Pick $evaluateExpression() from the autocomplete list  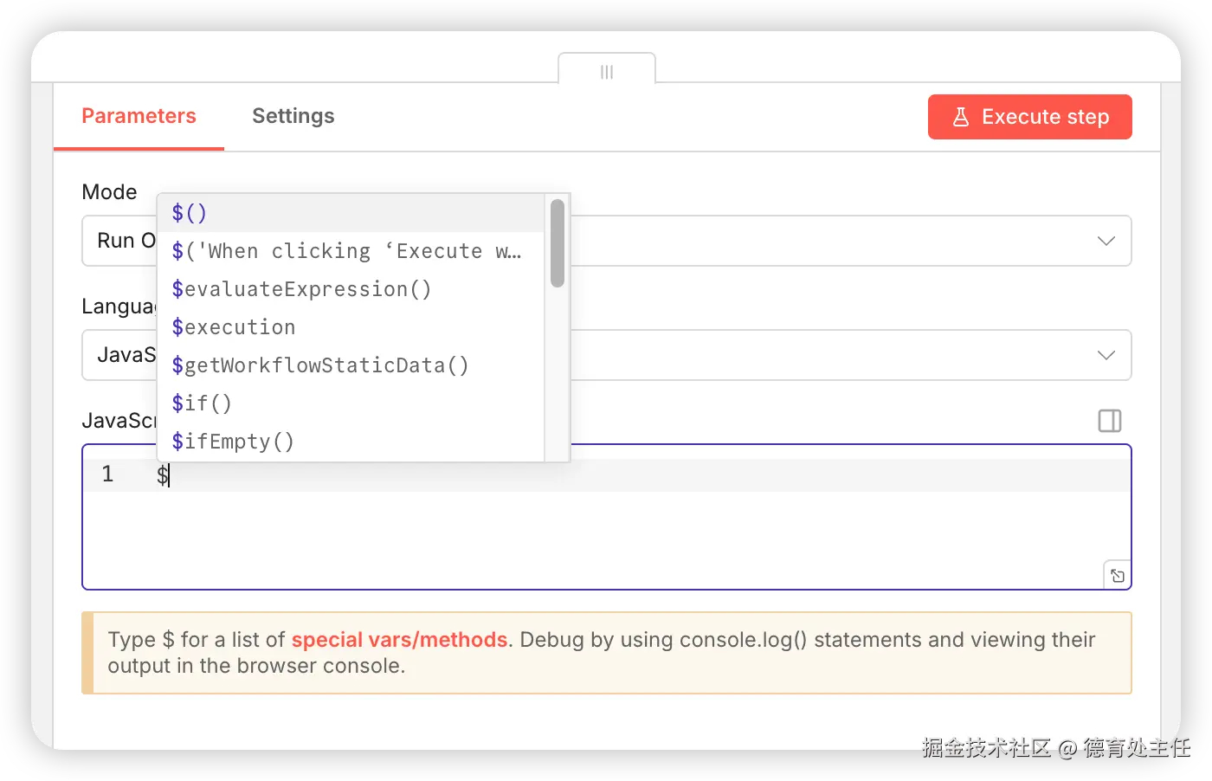tap(301, 289)
